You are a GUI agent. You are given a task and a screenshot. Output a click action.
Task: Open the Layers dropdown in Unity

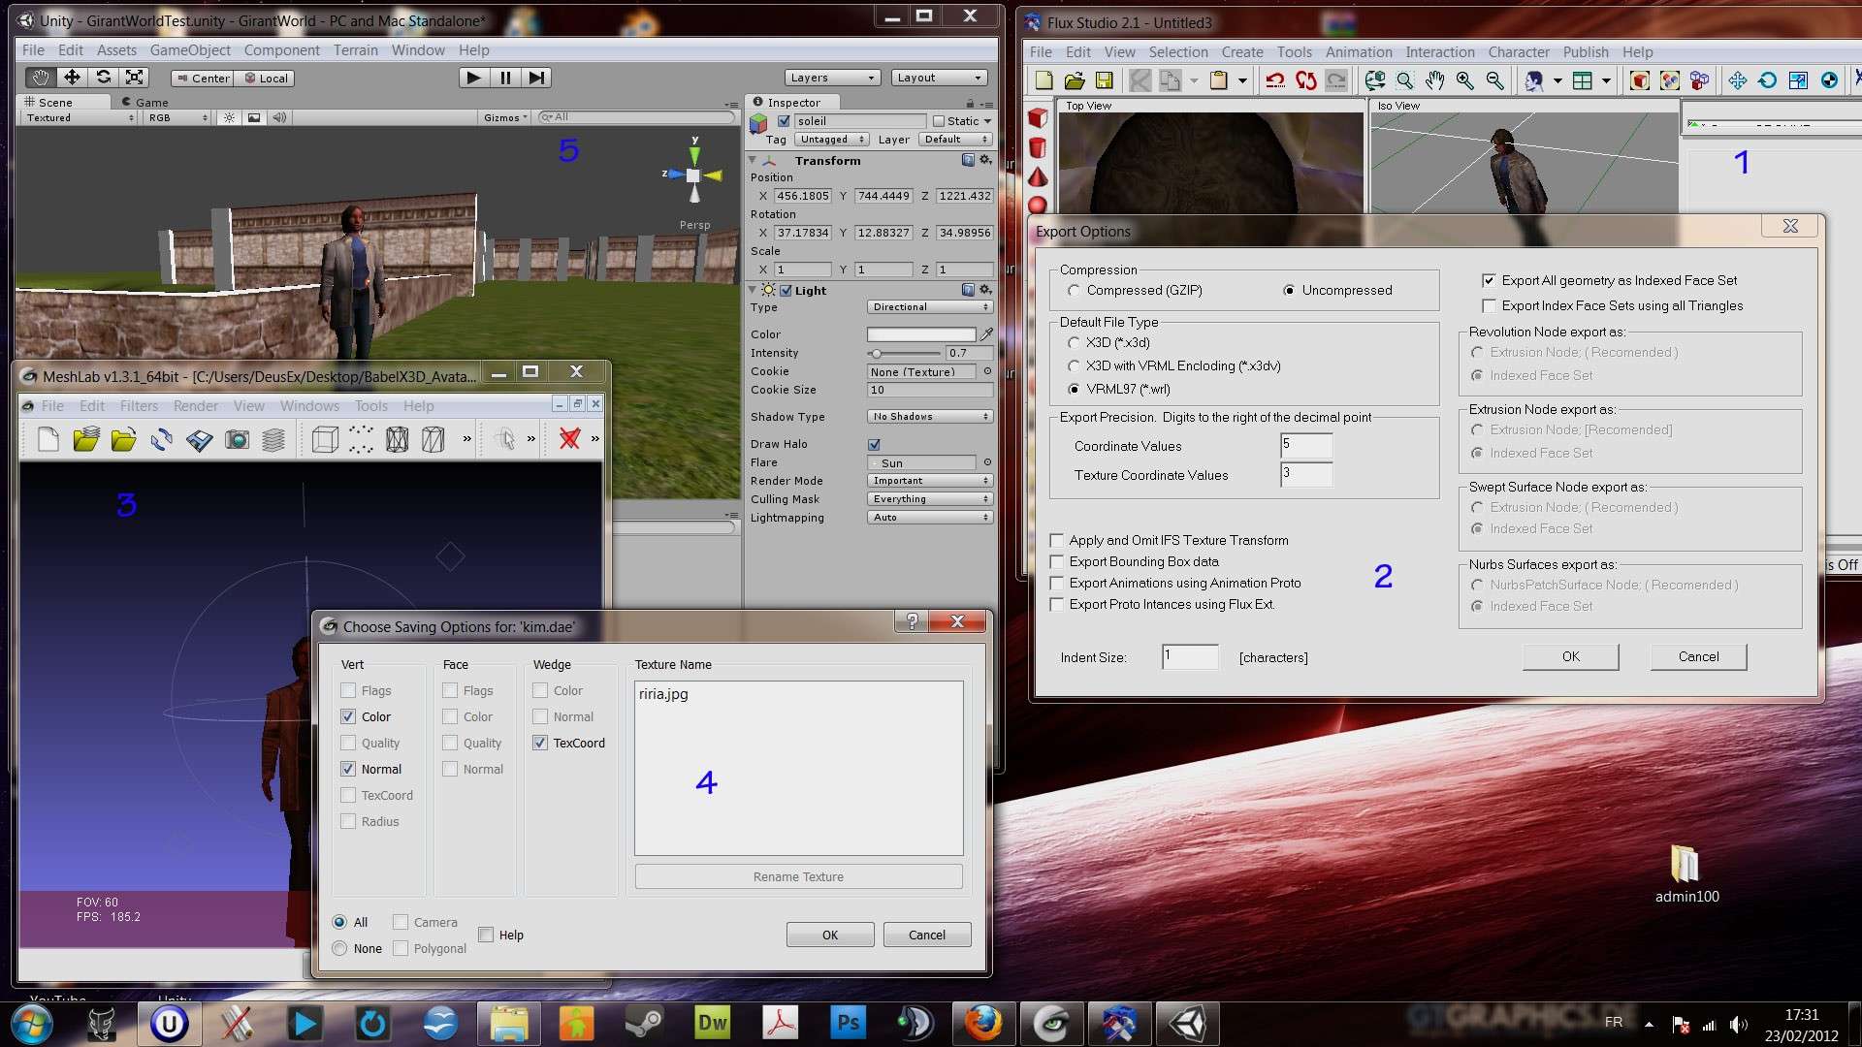click(832, 78)
